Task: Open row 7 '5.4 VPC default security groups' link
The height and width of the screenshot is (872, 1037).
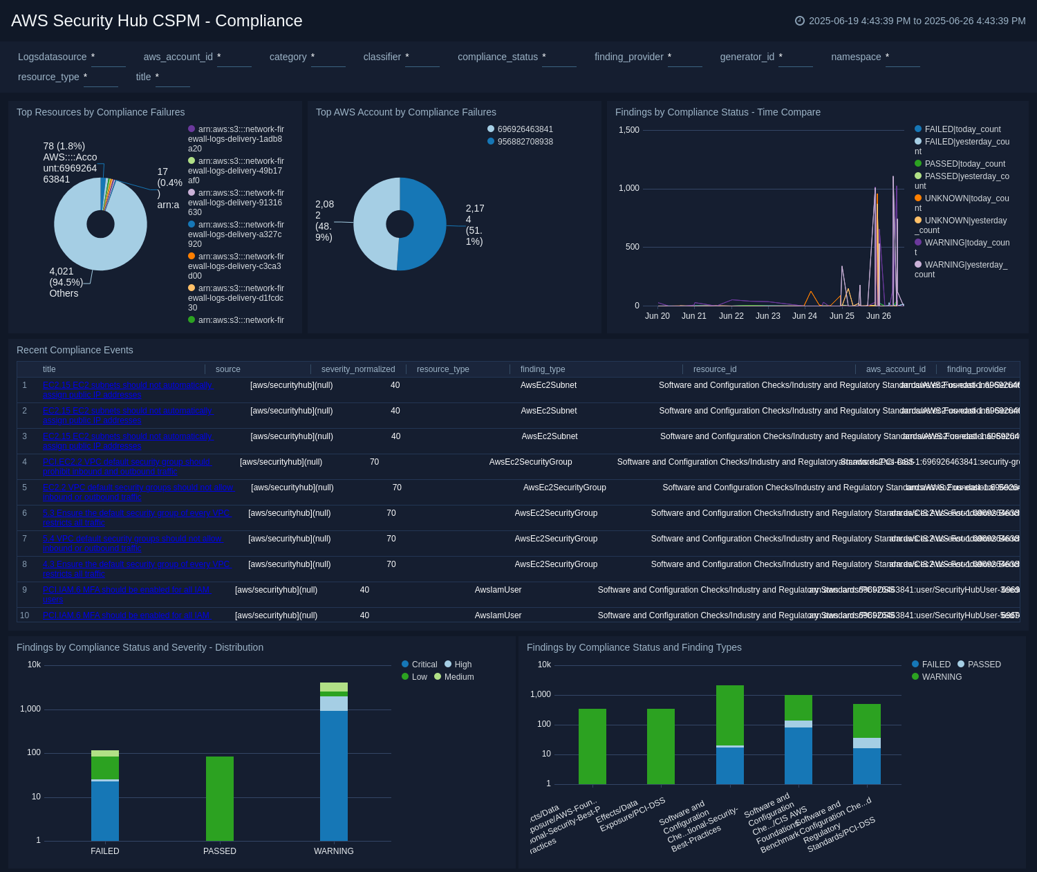Action: (133, 544)
